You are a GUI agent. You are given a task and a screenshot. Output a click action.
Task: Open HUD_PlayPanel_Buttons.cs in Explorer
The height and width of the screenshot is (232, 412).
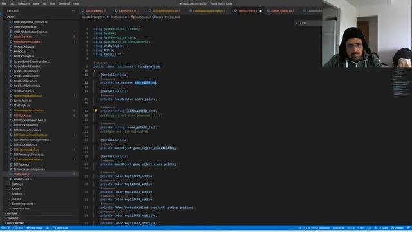coord(30,22)
